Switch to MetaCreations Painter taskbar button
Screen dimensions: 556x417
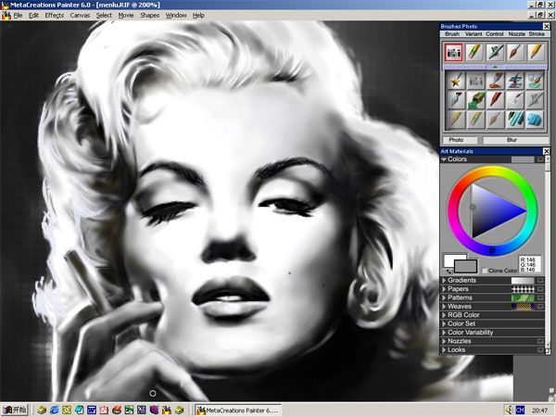coord(237,411)
